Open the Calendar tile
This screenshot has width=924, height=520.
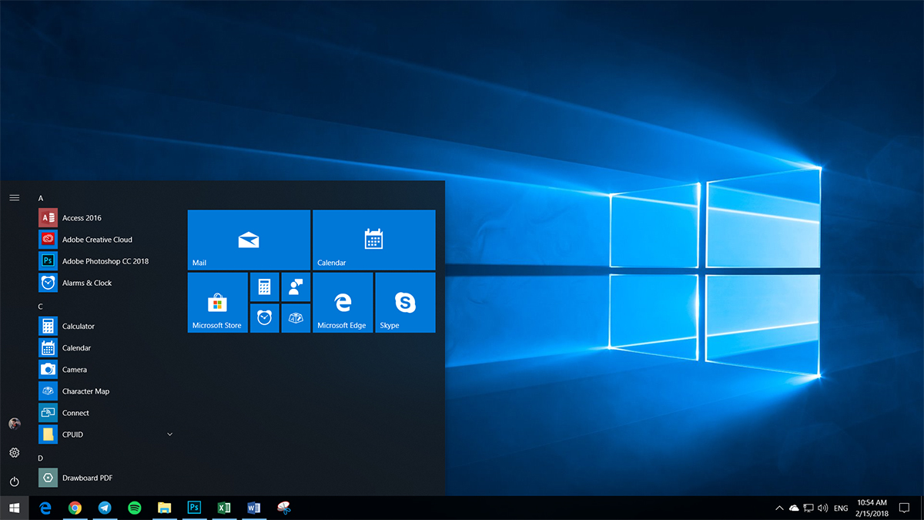point(373,239)
